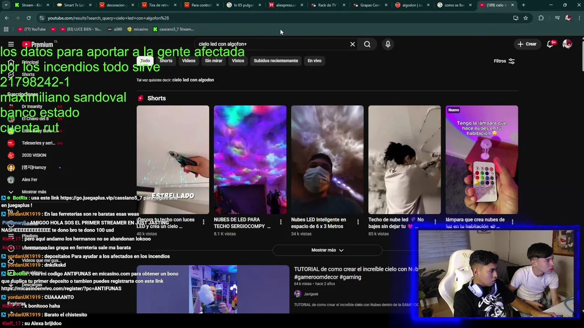The height and width of the screenshot is (328, 584).
Task: Open the bookmarks bar apps grid
Action: pyautogui.click(x=6, y=29)
